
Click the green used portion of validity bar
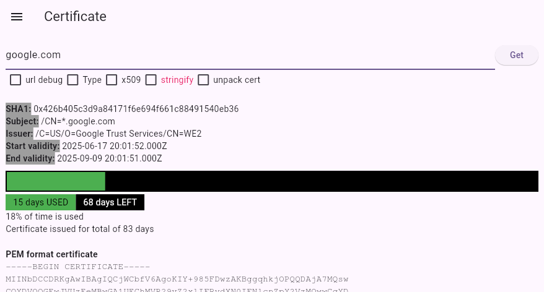[56, 181]
